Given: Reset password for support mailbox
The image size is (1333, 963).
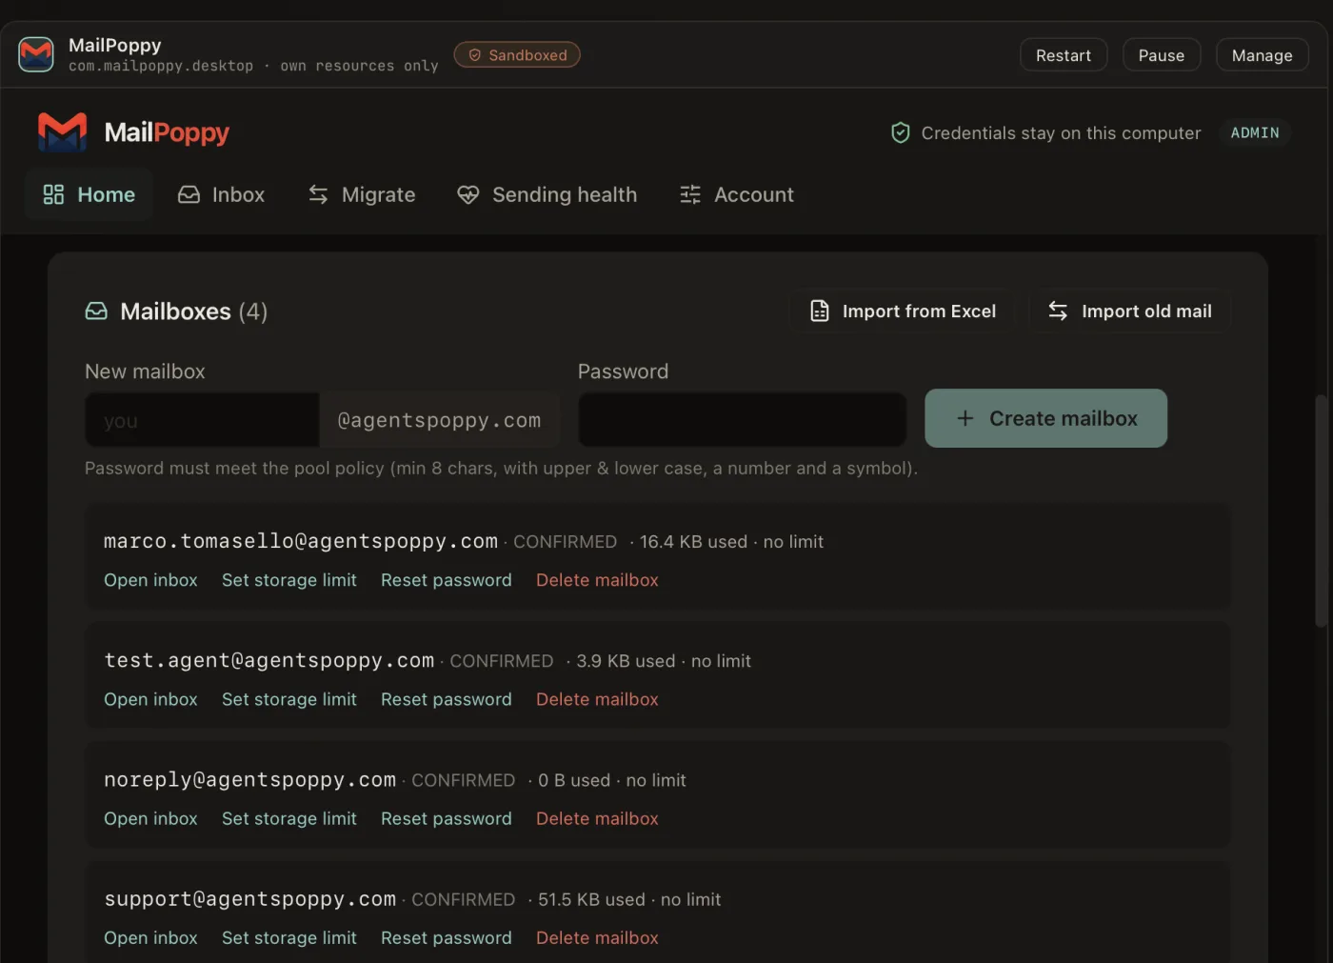Looking at the screenshot, I should (x=446, y=937).
